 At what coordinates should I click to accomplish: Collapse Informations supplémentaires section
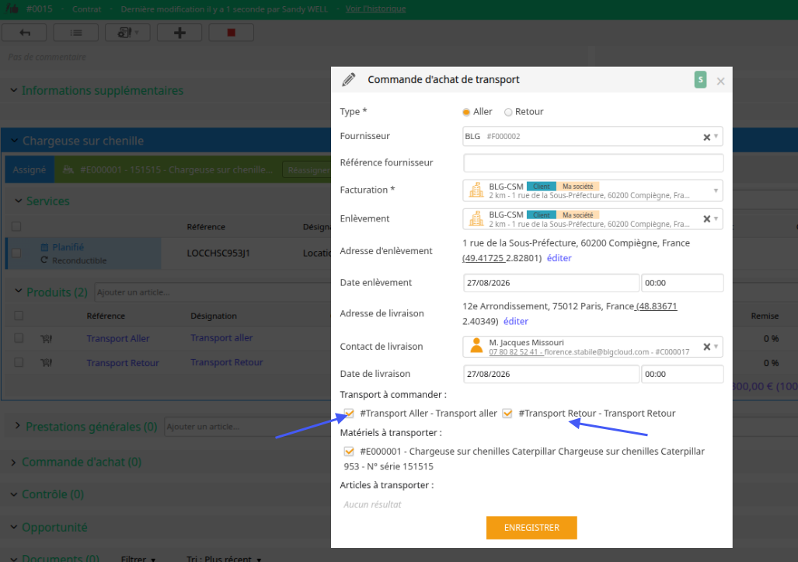coord(14,90)
